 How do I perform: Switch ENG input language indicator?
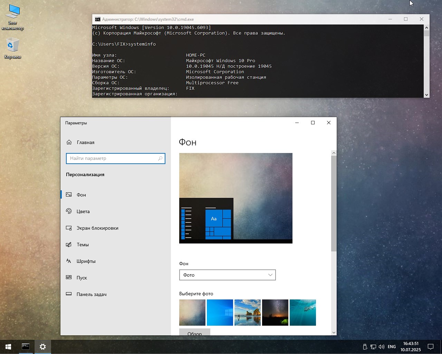pyautogui.click(x=392, y=347)
